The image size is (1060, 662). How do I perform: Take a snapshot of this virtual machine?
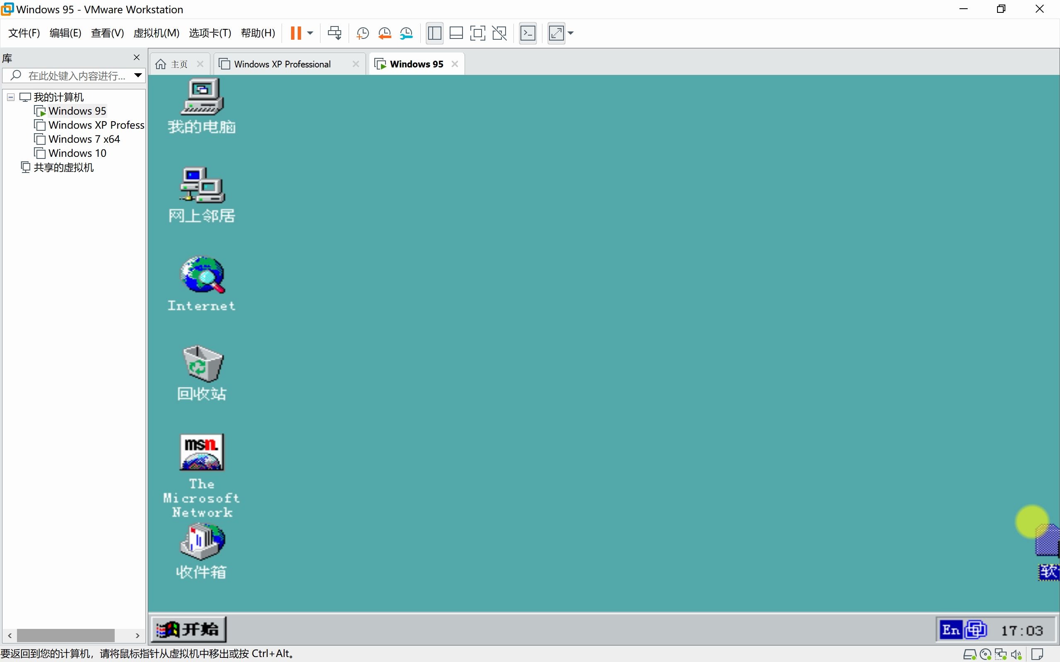pyautogui.click(x=362, y=33)
